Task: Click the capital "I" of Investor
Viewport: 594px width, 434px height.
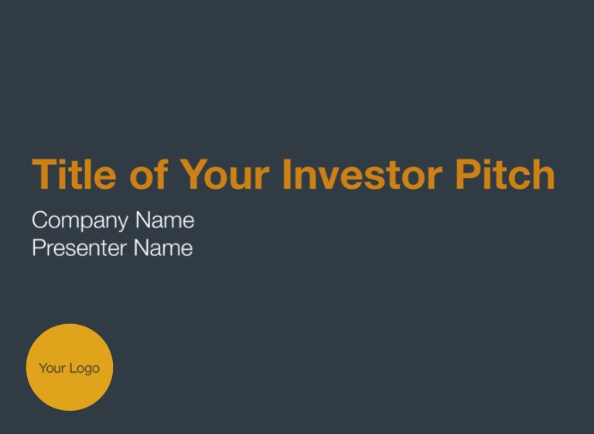Action: (287, 174)
